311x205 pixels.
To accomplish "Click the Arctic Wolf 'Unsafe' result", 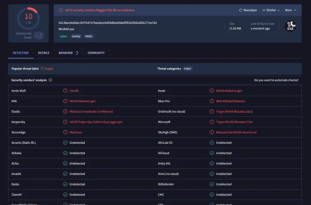I will 74,91.
